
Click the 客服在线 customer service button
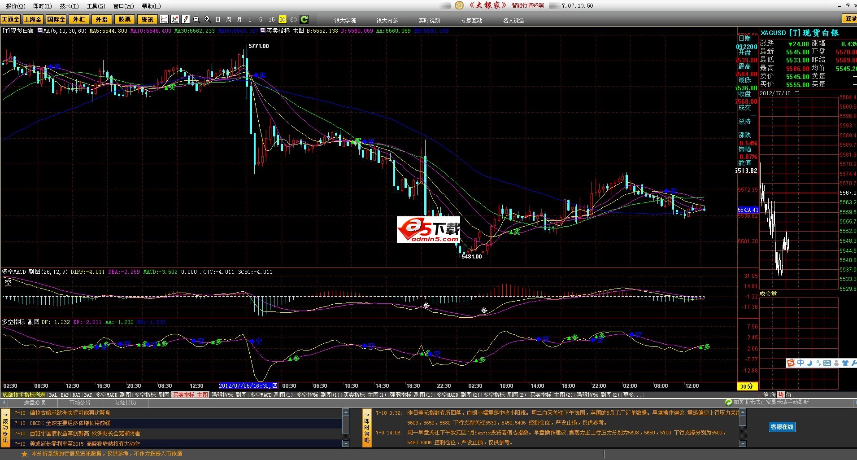point(782,427)
